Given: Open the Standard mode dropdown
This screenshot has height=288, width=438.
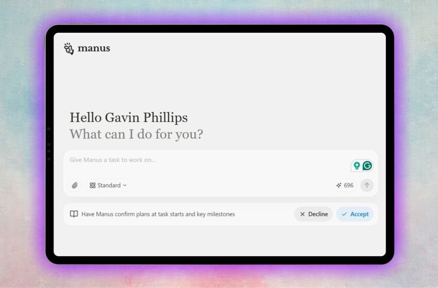Looking at the screenshot, I should [108, 186].
